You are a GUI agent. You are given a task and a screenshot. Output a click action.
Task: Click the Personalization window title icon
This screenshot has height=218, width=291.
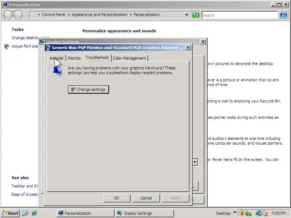pyautogui.click(x=5, y=4)
